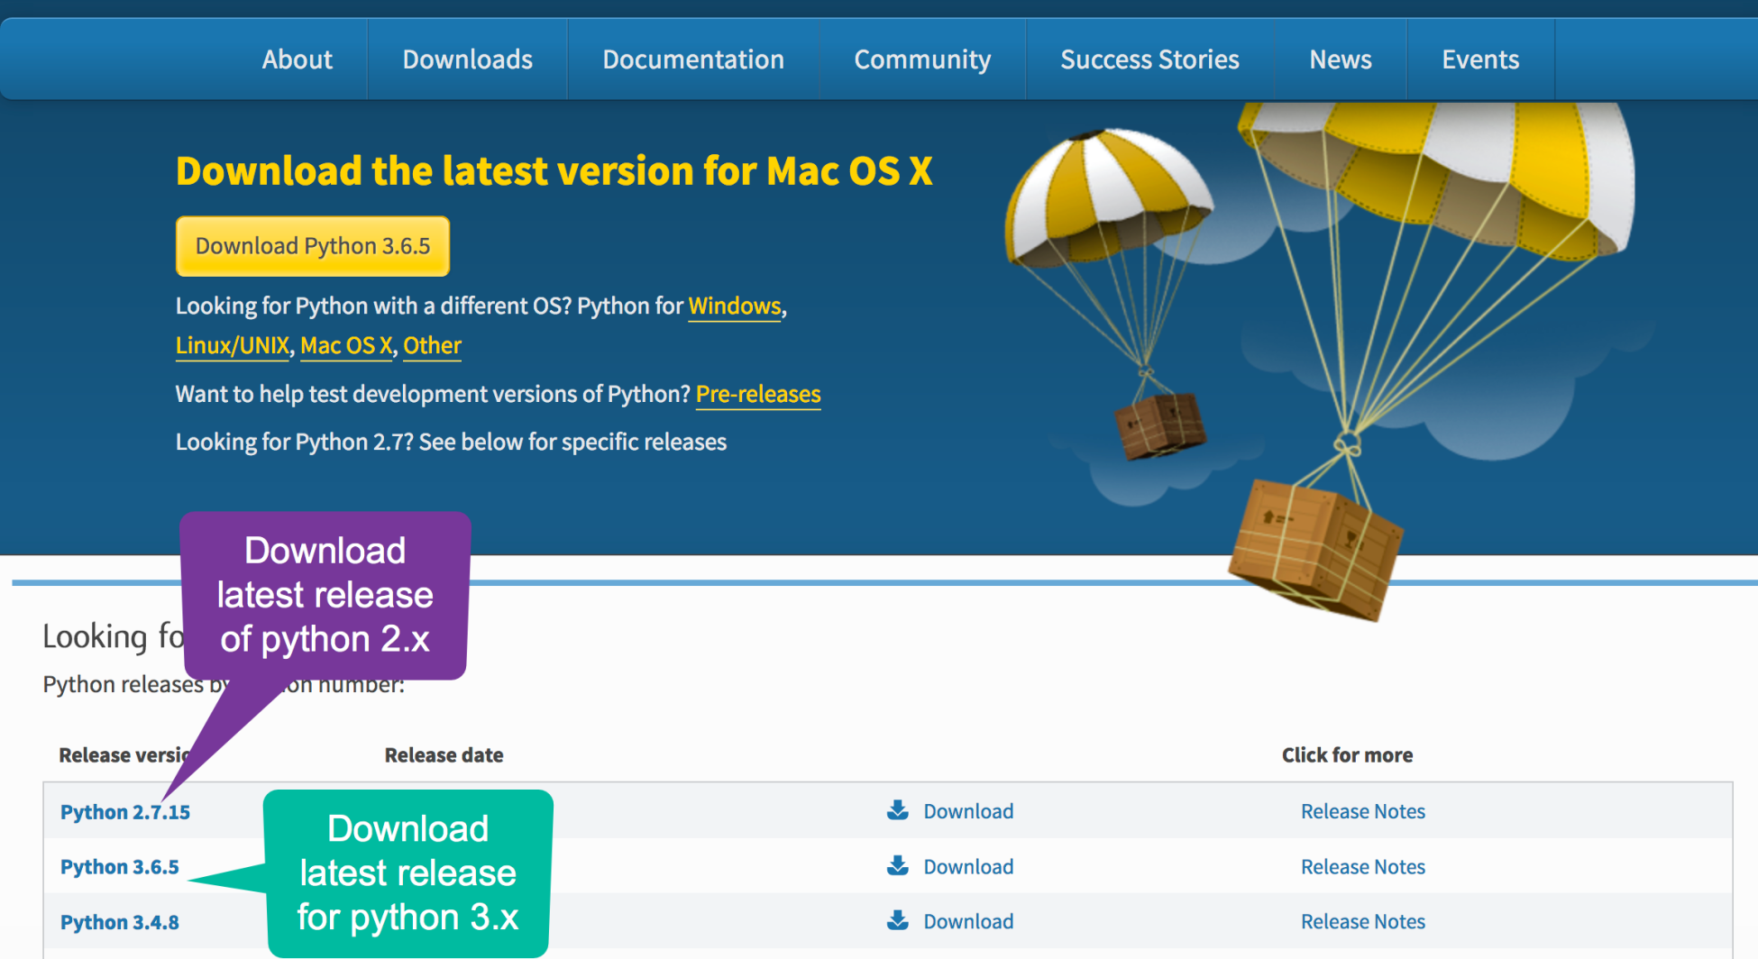Image resolution: width=1758 pixels, height=959 pixels.
Task: Click the download icon for Python 2.7.15
Action: [x=897, y=810]
